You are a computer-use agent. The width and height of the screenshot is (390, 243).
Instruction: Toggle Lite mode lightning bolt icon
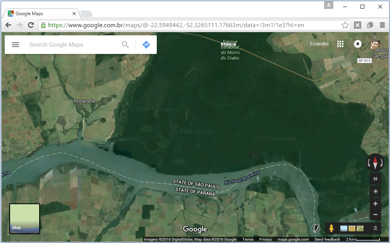(316, 228)
